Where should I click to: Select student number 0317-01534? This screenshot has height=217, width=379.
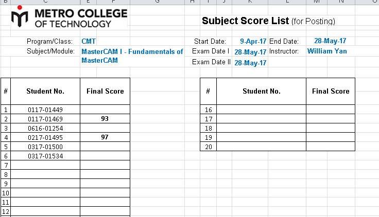point(45,156)
